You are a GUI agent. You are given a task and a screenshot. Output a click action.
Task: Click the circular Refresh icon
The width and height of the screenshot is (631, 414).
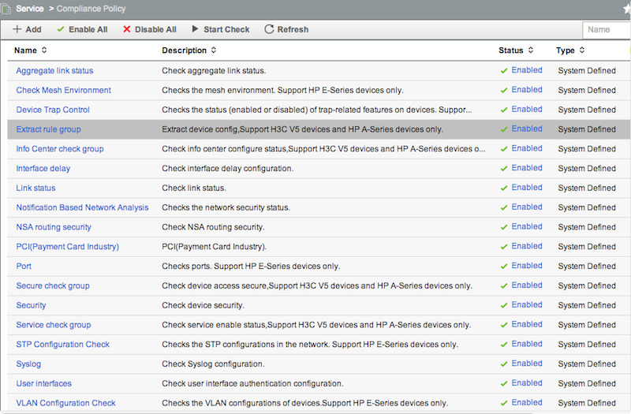269,29
